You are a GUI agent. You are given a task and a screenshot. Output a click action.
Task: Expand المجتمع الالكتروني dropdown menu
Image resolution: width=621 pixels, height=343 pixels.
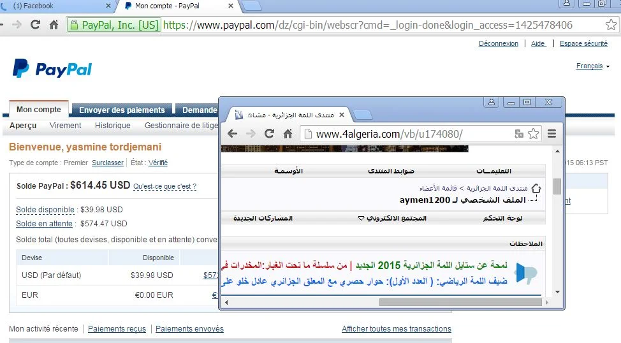click(392, 218)
